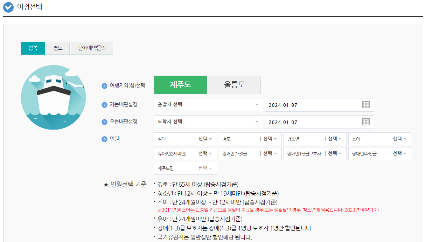The height and width of the screenshot is (242, 426).
Task: Keep 제주도 selected as destination island
Action: click(180, 84)
